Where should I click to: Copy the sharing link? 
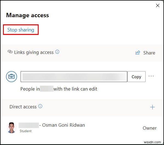pyautogui.click(x=136, y=77)
